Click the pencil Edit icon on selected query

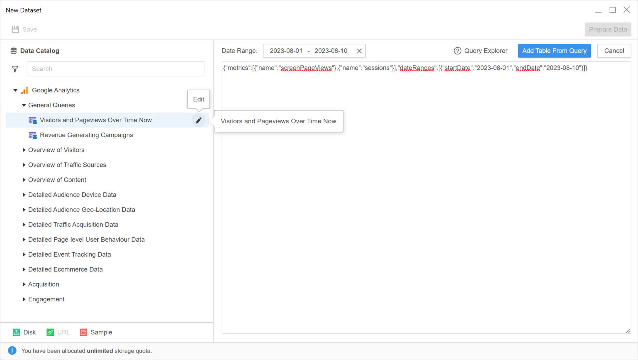[199, 120]
